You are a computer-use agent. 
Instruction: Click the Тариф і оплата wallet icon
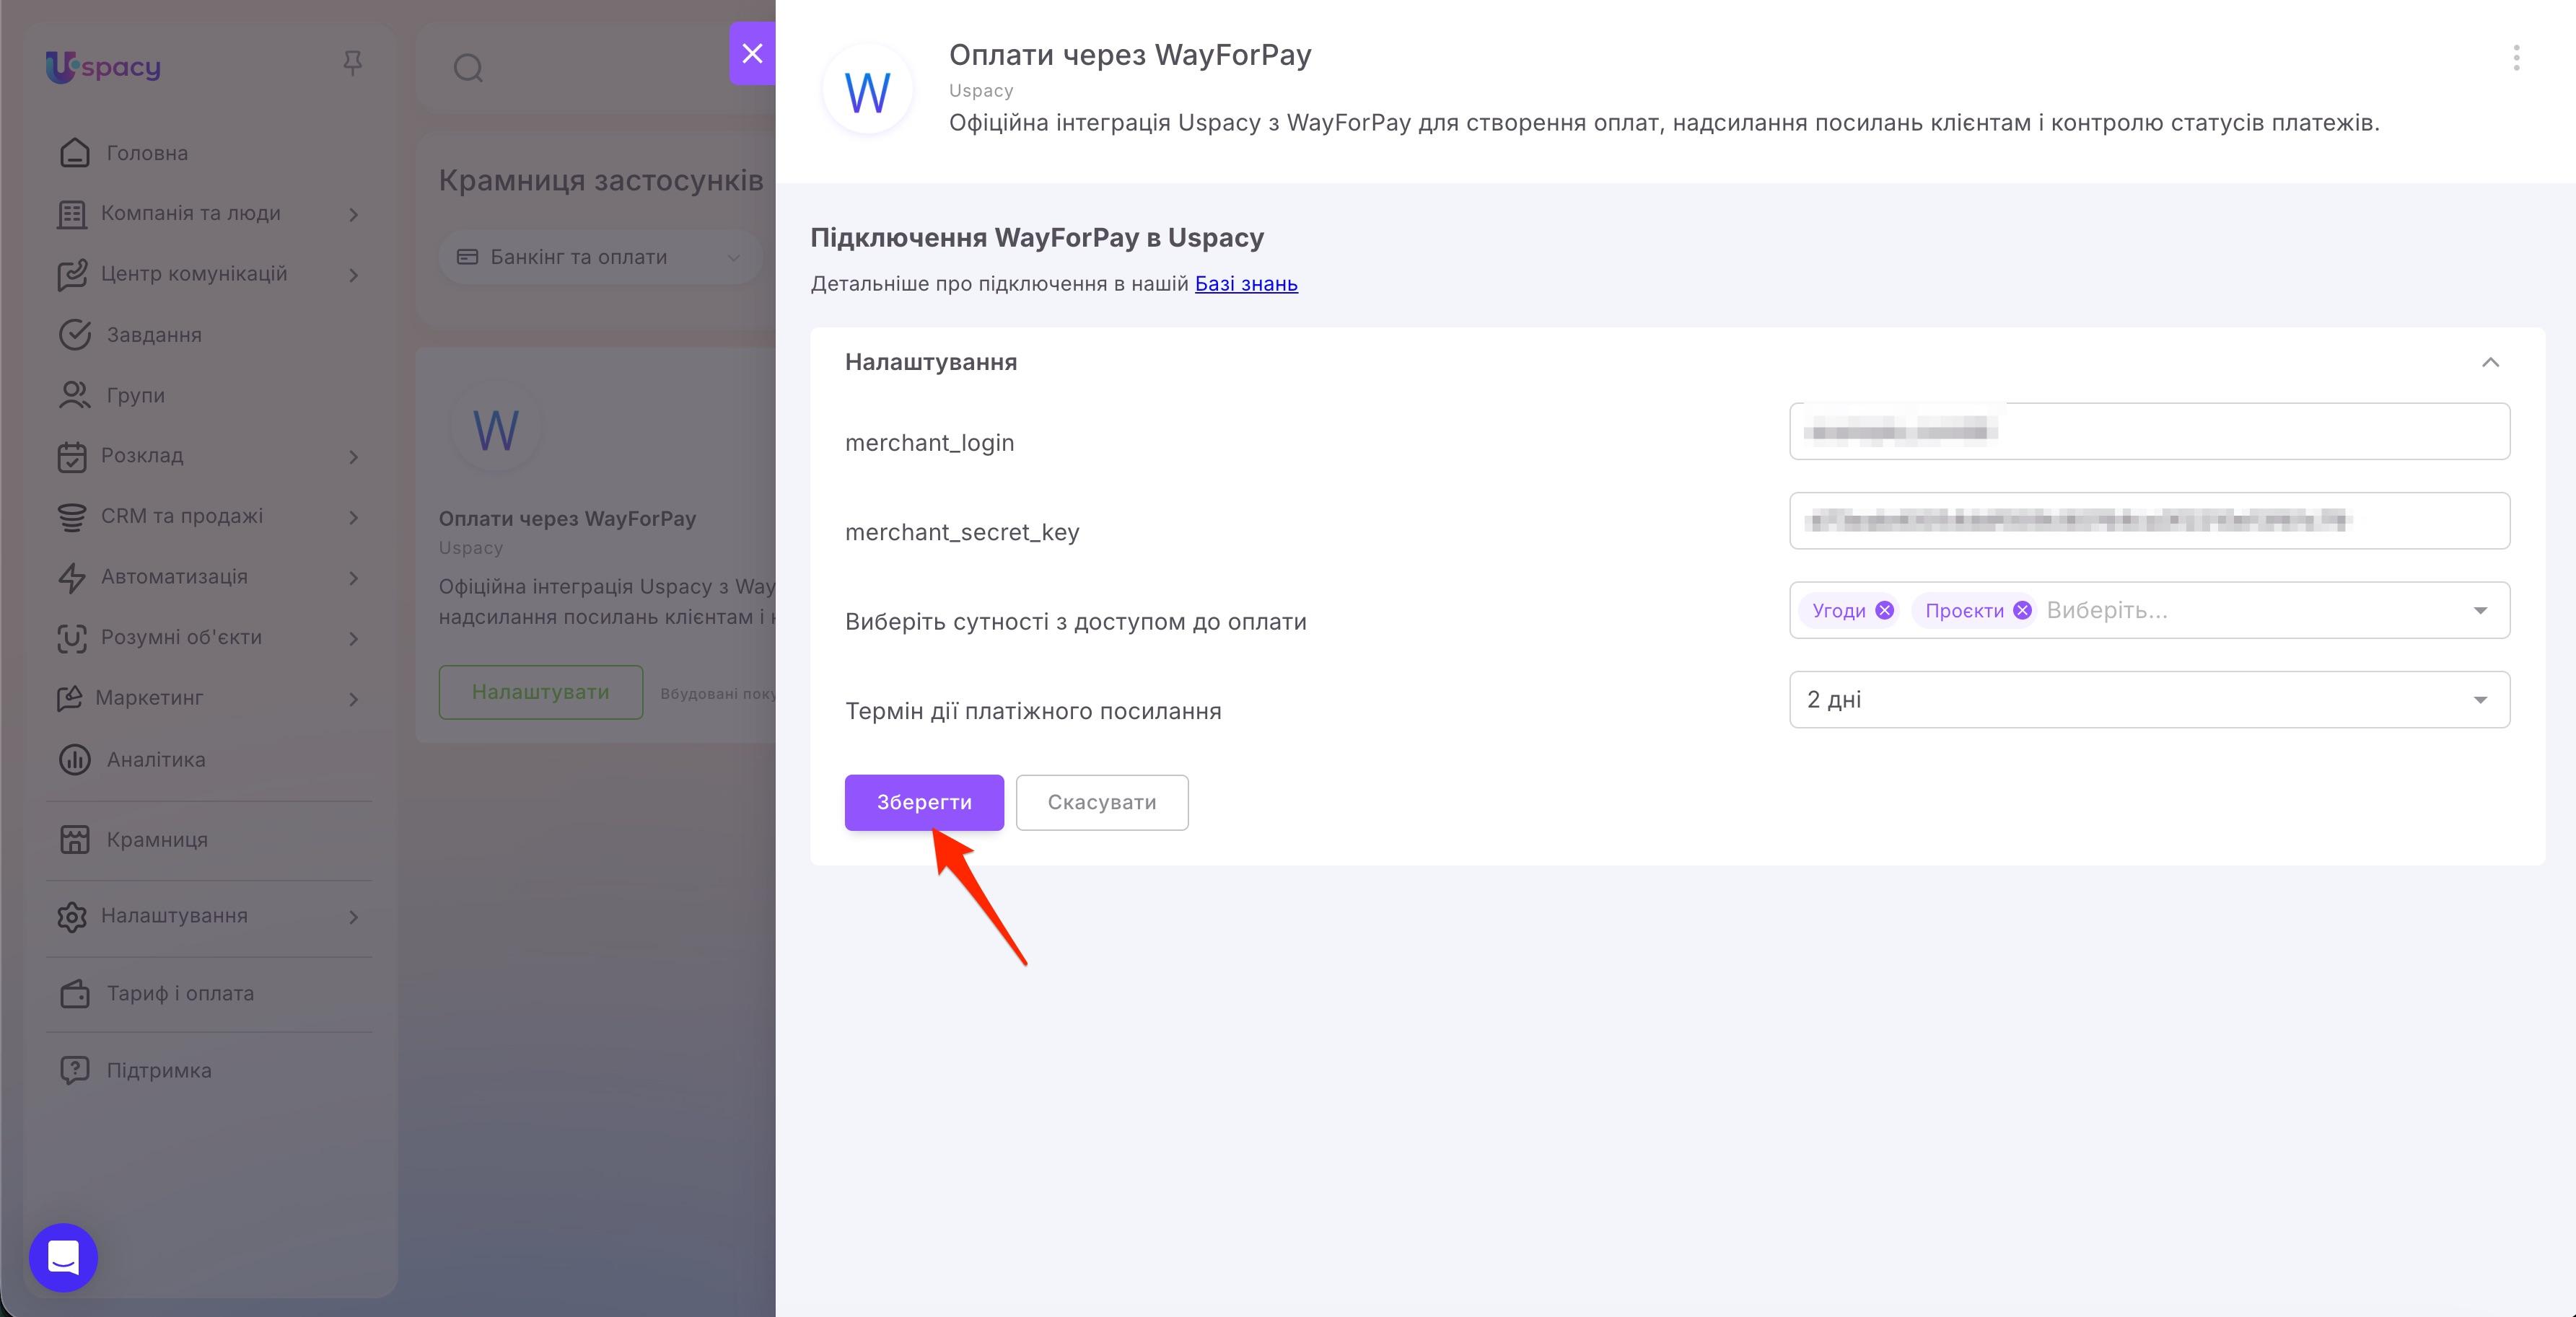(x=74, y=993)
